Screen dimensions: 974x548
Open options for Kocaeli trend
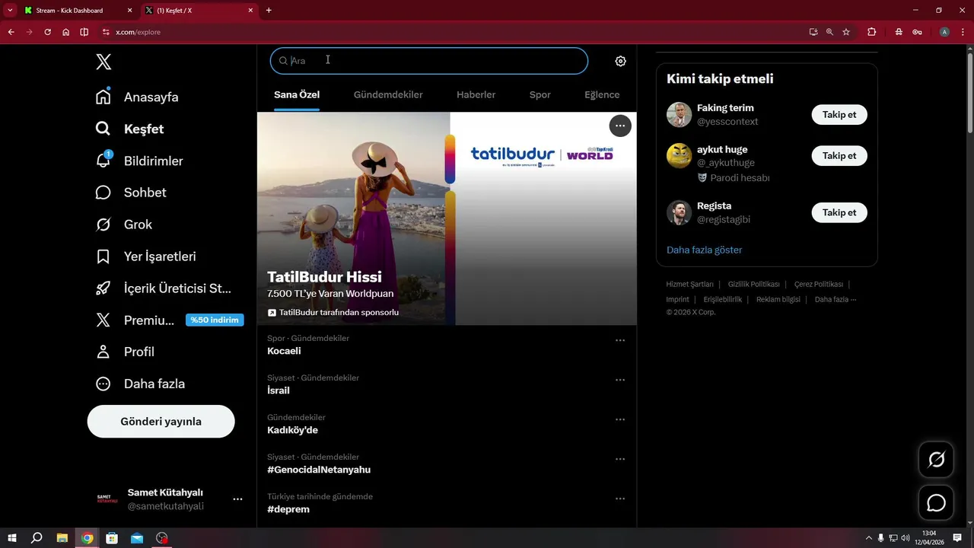pyautogui.click(x=620, y=340)
